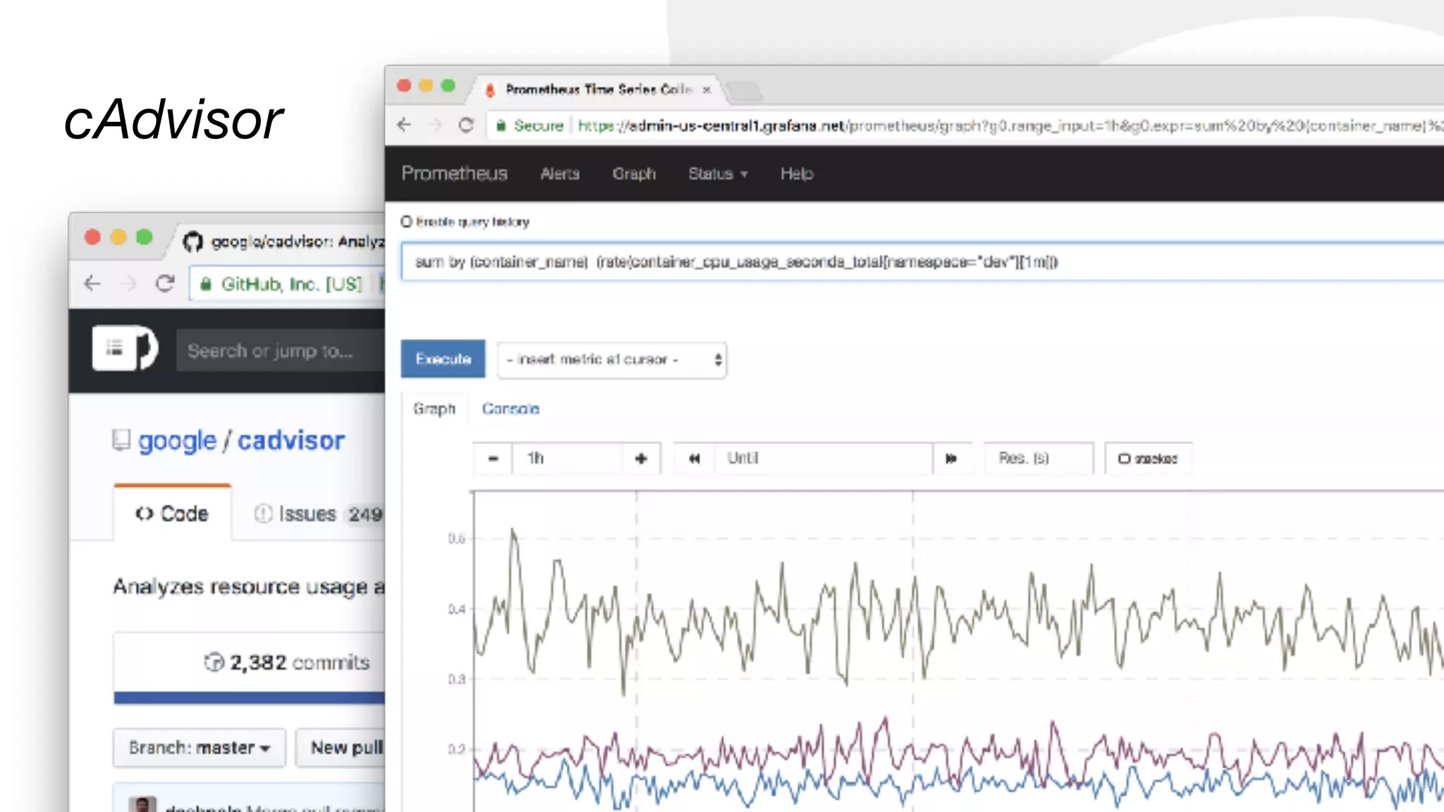Viewport: 1444px width, 812px height.
Task: Click the blue Execute button
Action: (443, 359)
